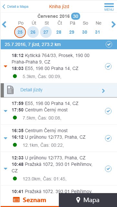Switch to the Seznam tab
Viewport: 117px width, 207px height.
29,200
